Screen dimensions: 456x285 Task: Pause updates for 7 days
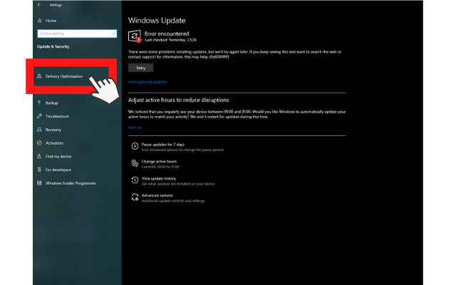(x=163, y=145)
